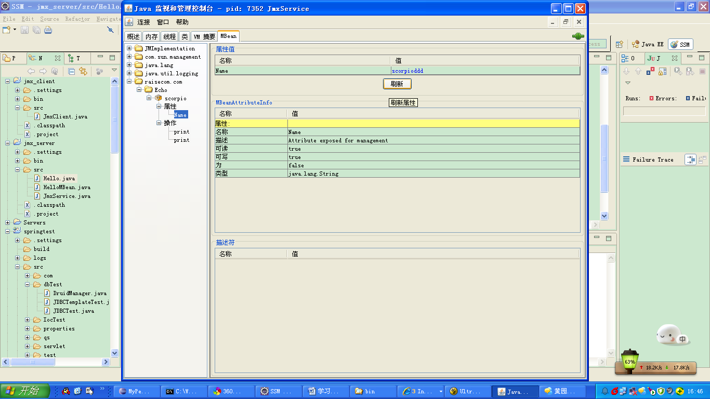Select the SSM perspective button

coord(680,45)
